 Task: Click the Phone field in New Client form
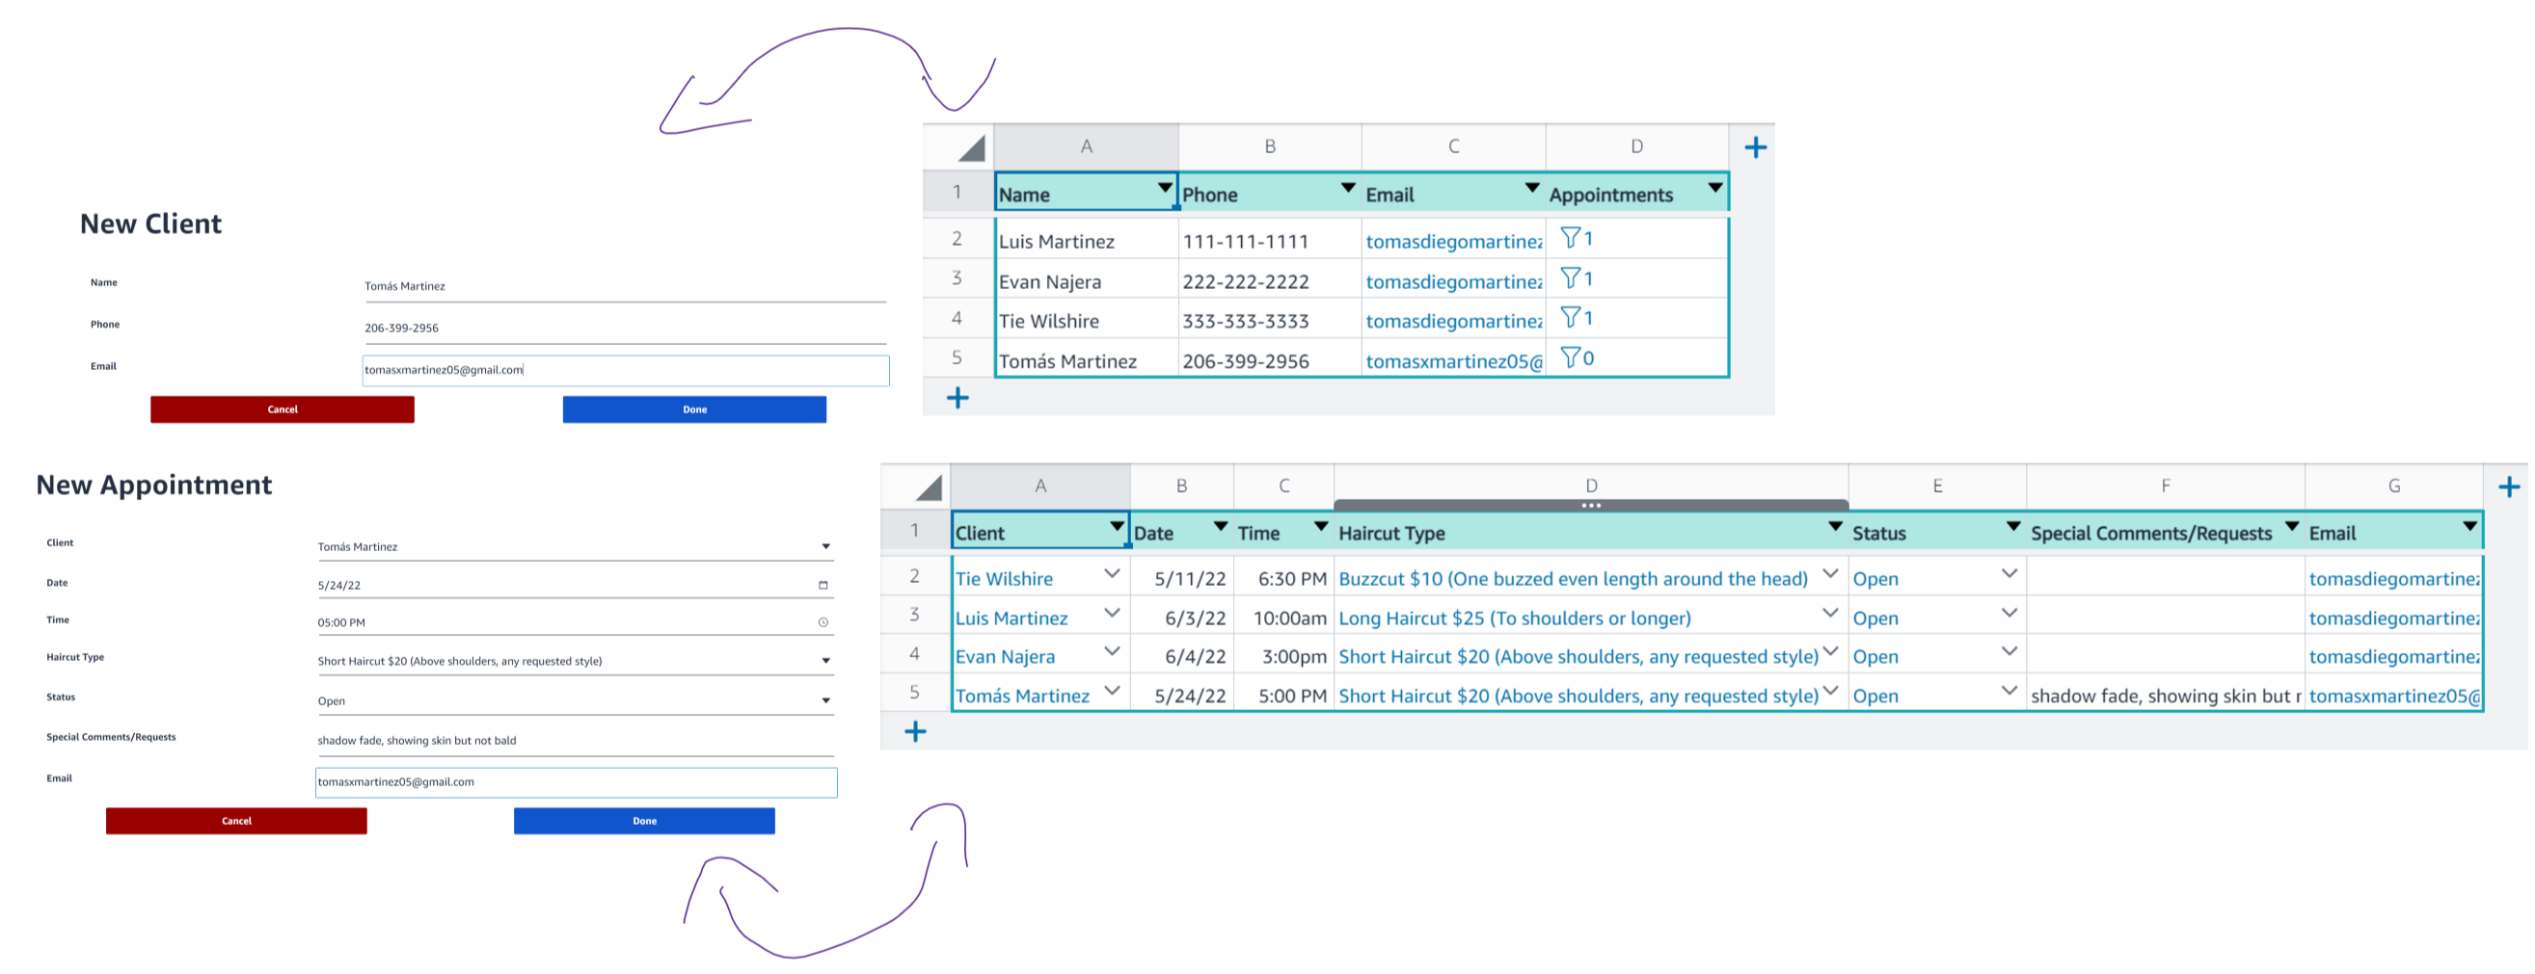pyautogui.click(x=625, y=329)
